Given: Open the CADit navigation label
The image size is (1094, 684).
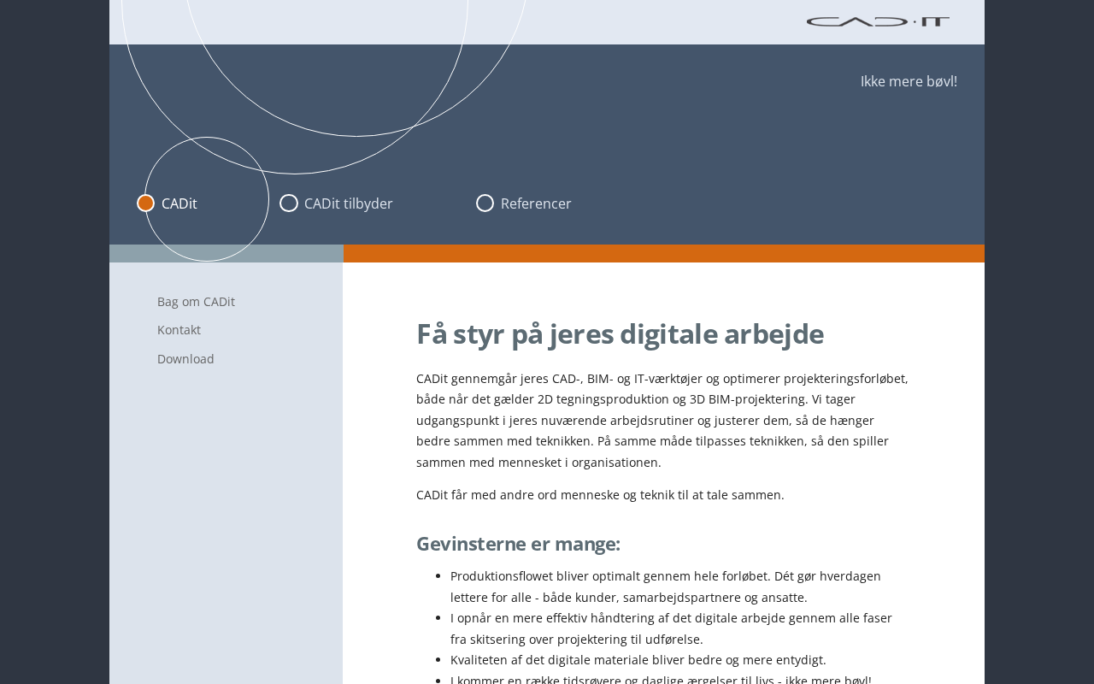Looking at the screenshot, I should (x=179, y=203).
